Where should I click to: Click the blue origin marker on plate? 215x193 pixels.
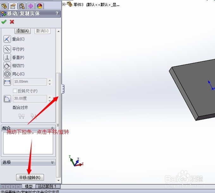coord(212,89)
